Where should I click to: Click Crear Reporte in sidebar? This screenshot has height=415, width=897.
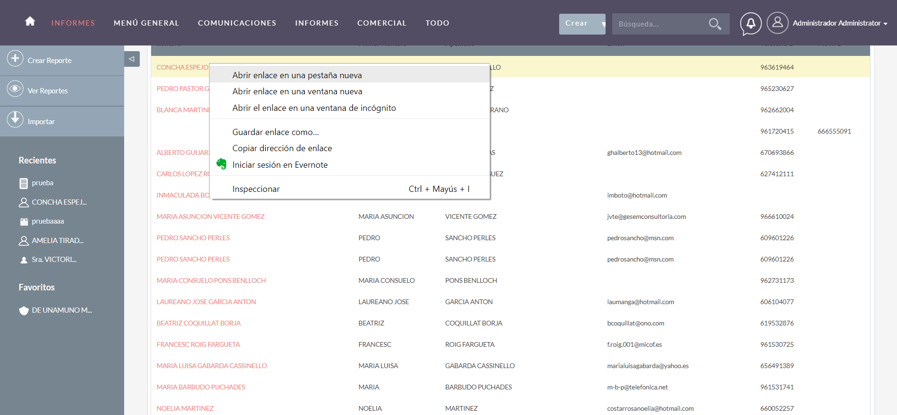point(49,60)
